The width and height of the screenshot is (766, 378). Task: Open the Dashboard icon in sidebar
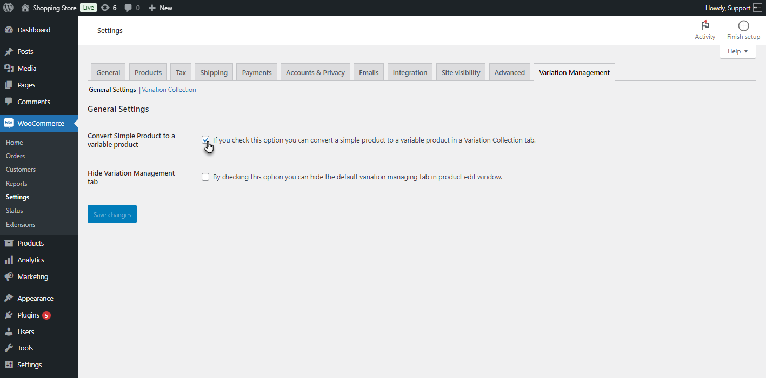[9, 30]
